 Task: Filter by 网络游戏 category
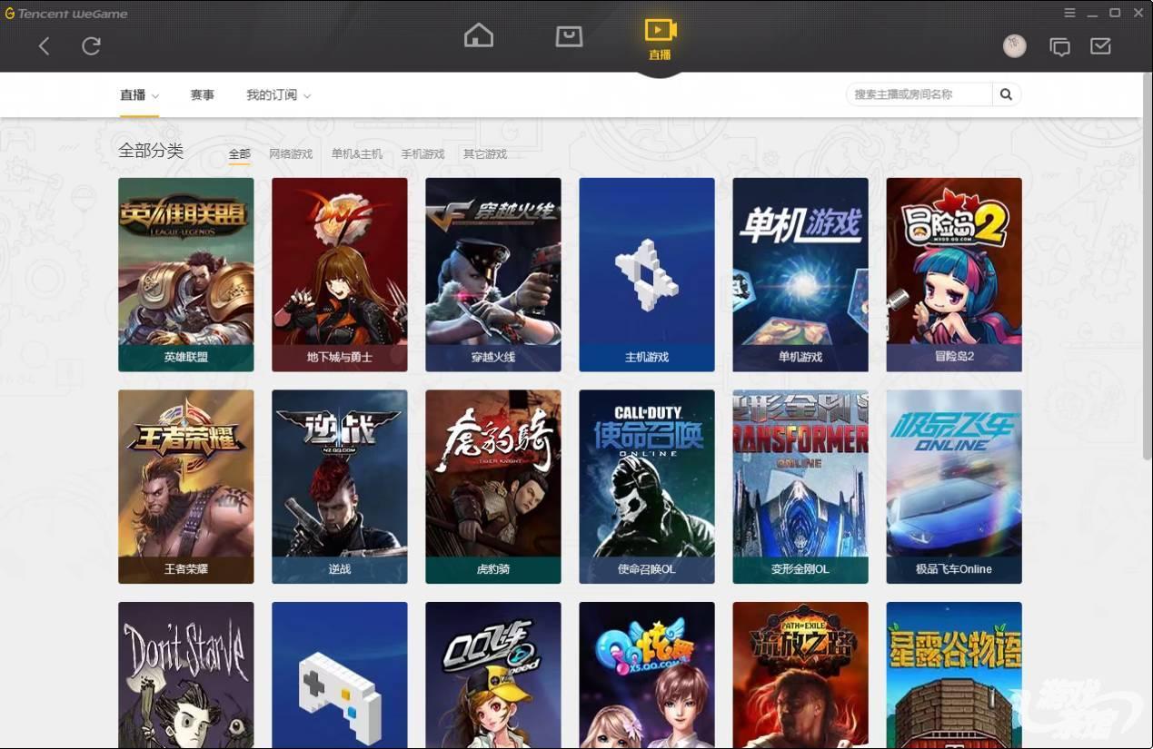(x=291, y=154)
